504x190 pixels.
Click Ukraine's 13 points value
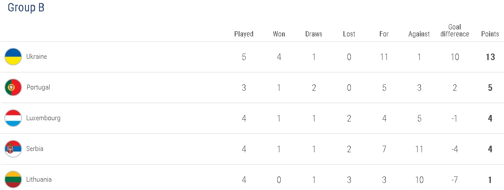490,57
